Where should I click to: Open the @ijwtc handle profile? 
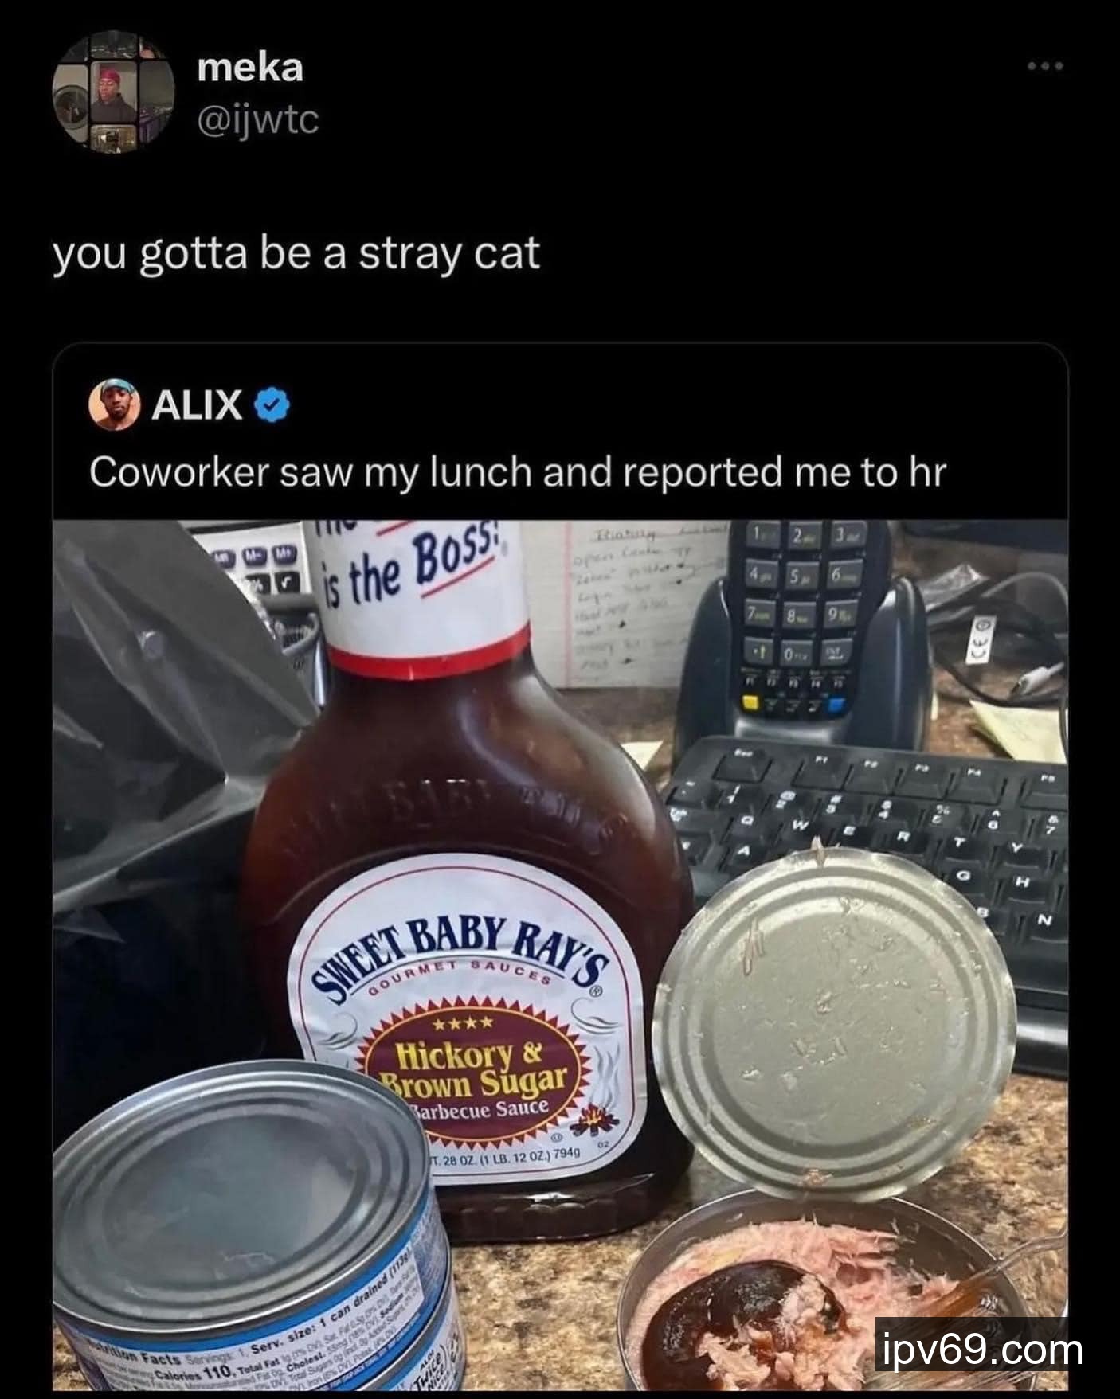pyautogui.click(x=257, y=120)
